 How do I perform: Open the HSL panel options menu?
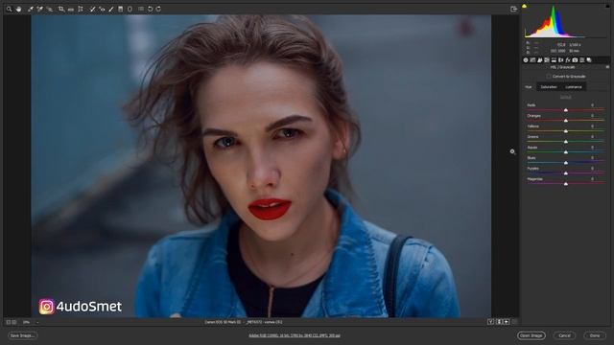[607, 67]
